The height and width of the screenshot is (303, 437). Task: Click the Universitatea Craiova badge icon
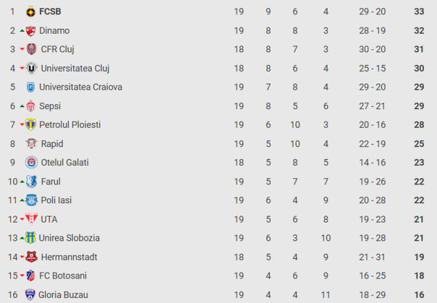tap(31, 87)
